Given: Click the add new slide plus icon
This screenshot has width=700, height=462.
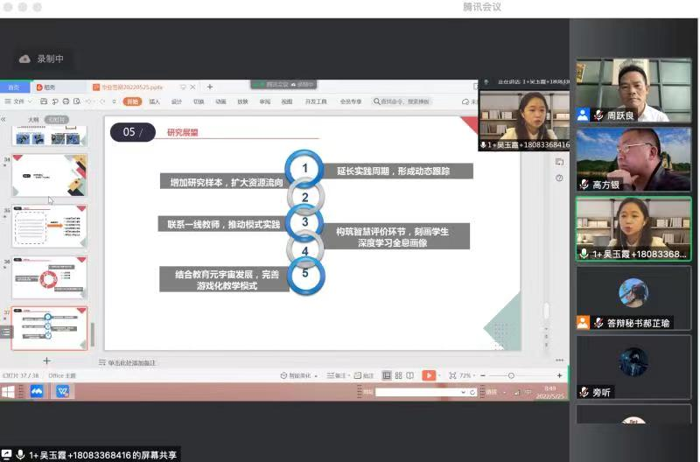Looking at the screenshot, I should point(47,360).
